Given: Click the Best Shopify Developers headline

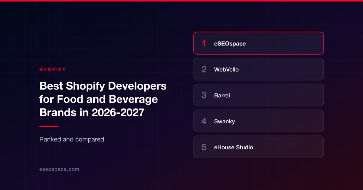Looking at the screenshot, I should [103, 99].
